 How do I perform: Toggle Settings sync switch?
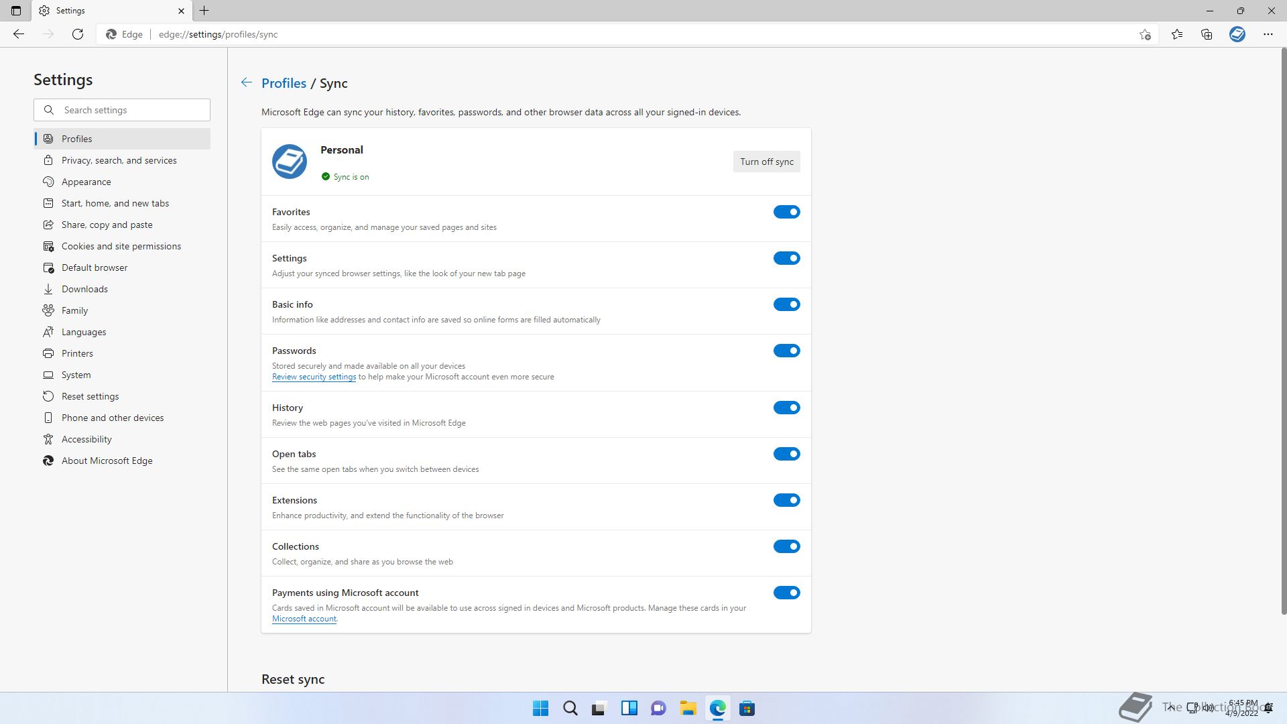(x=787, y=258)
